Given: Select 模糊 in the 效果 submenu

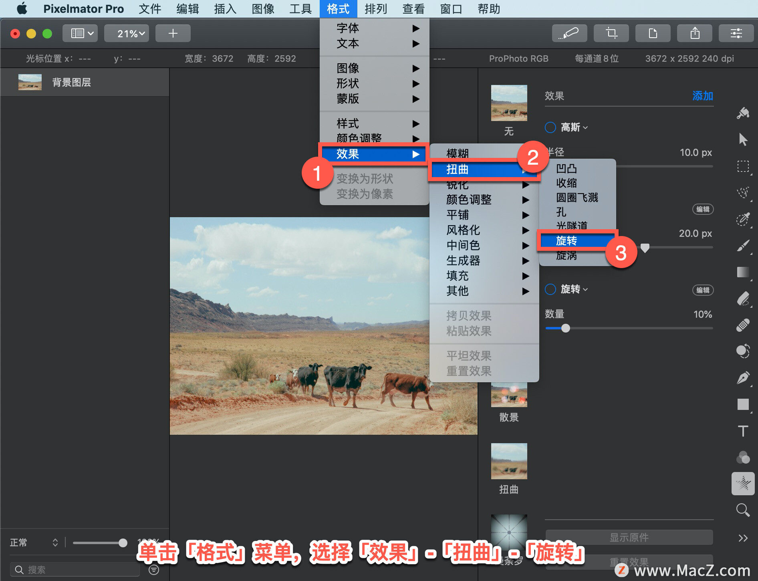Looking at the screenshot, I should 484,153.
